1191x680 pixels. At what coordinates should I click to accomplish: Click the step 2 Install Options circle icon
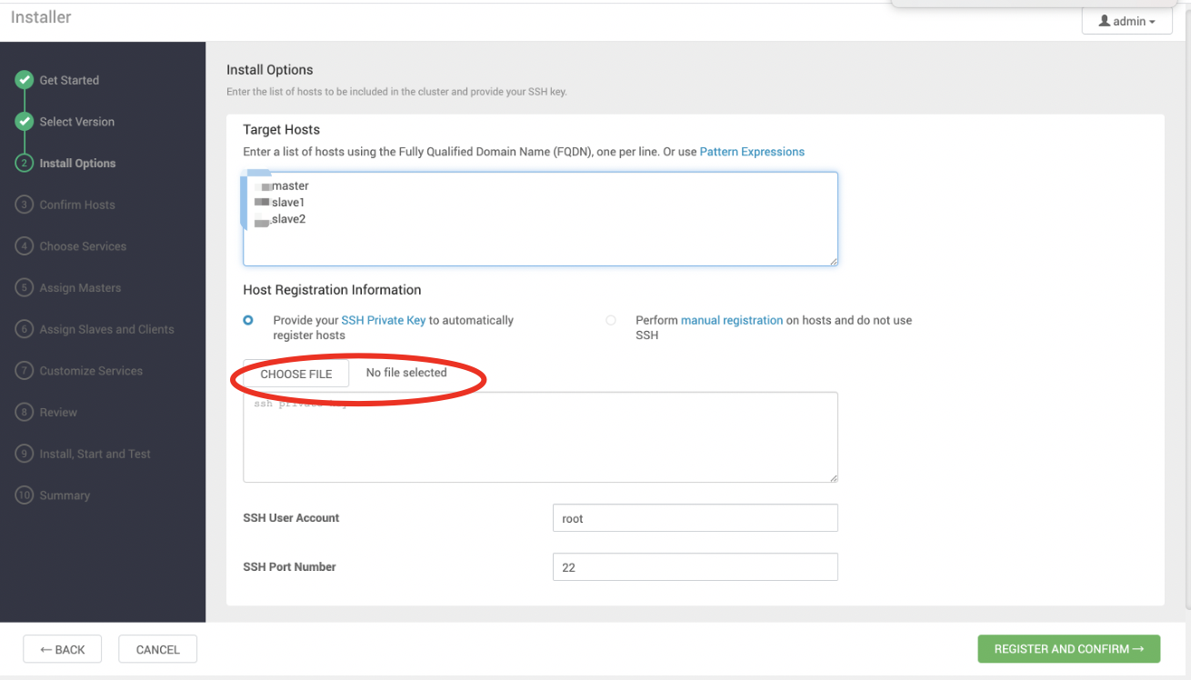tap(25, 164)
